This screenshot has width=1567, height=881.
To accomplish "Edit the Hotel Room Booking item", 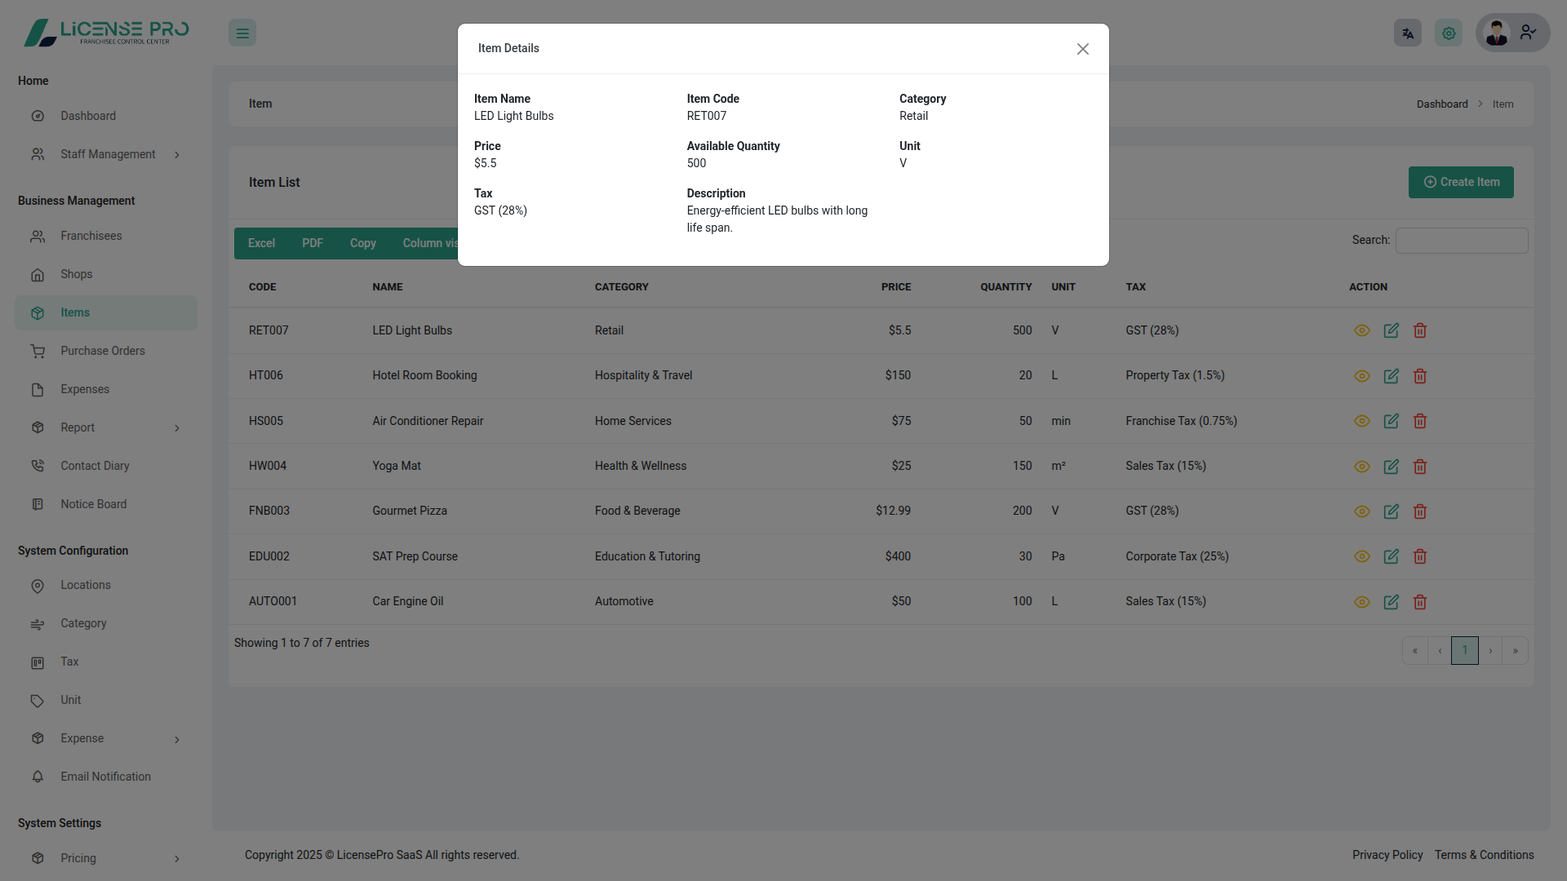I will [x=1391, y=376].
